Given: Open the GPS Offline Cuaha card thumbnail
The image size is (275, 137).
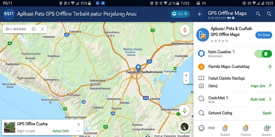Looking at the screenshot, I should pos(9,127).
